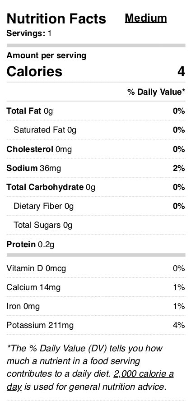The image size is (191, 401).
Task: Open the Medium serving size link
Action: point(146,18)
